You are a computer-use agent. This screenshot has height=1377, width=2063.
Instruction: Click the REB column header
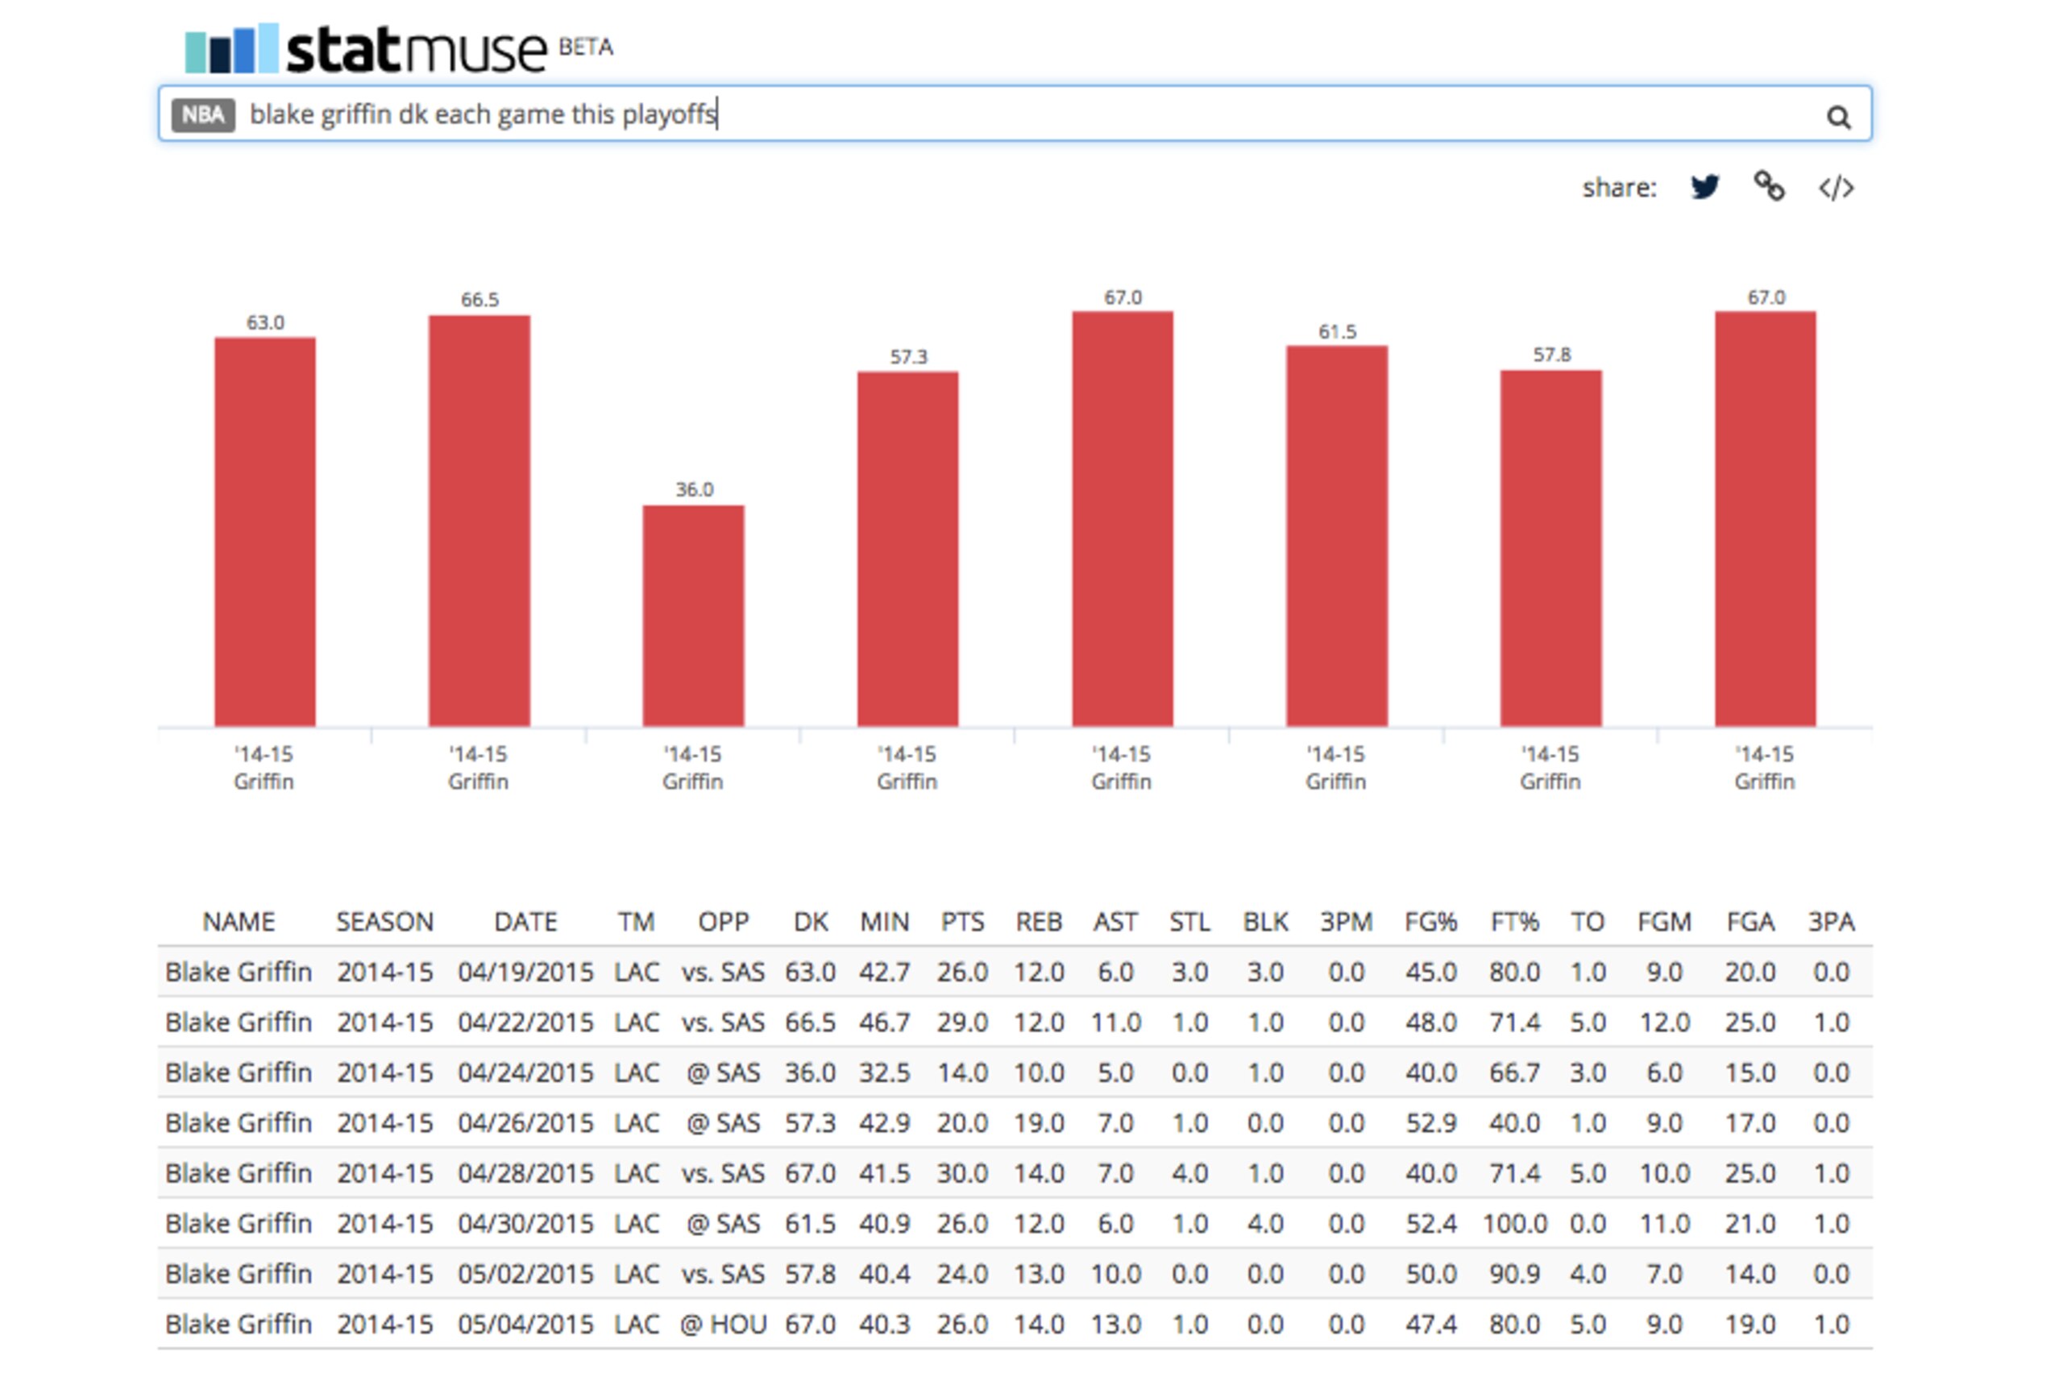click(1039, 921)
